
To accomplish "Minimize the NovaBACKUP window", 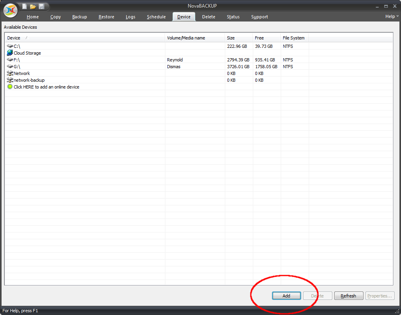I will tap(377, 6).
